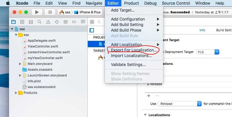Select LaunchScreen.storyboard file
The height and width of the screenshot is (117, 232).
pos(47,75)
